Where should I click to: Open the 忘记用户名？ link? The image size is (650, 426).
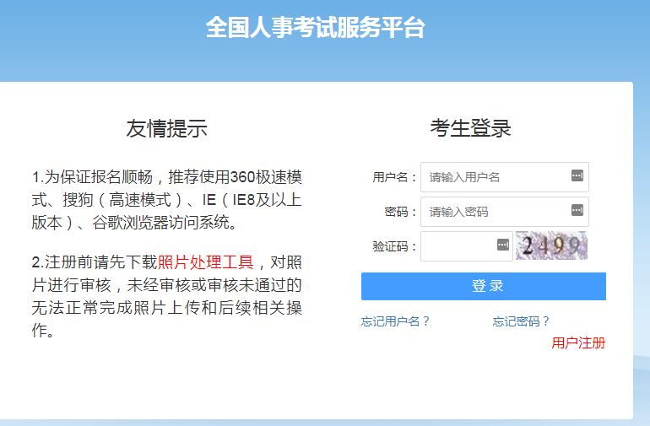click(396, 321)
